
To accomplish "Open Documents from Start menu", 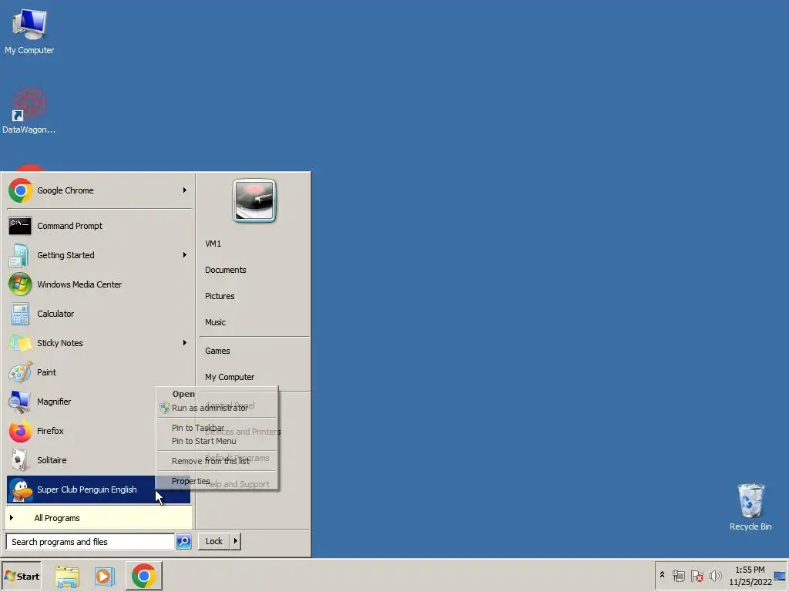I will 226,270.
